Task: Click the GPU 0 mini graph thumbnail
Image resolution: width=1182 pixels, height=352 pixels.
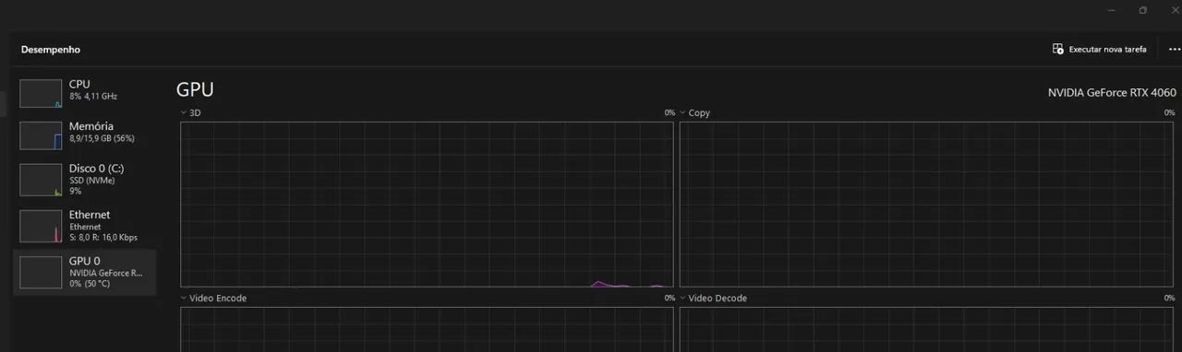Action: [x=41, y=272]
